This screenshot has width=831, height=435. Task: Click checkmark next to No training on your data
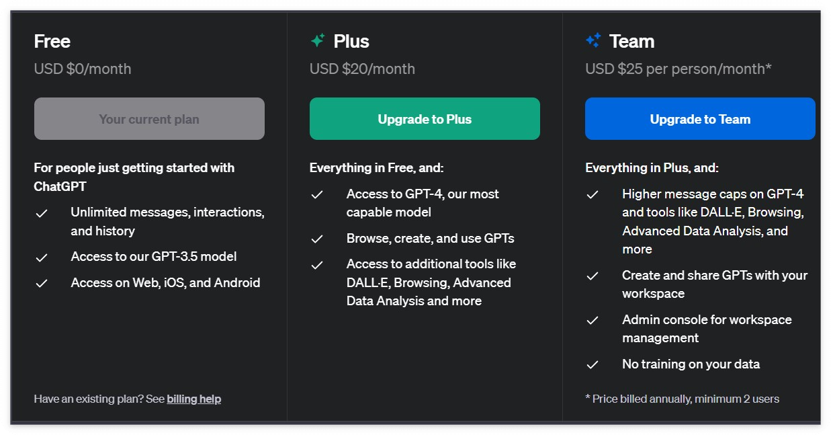coord(593,365)
